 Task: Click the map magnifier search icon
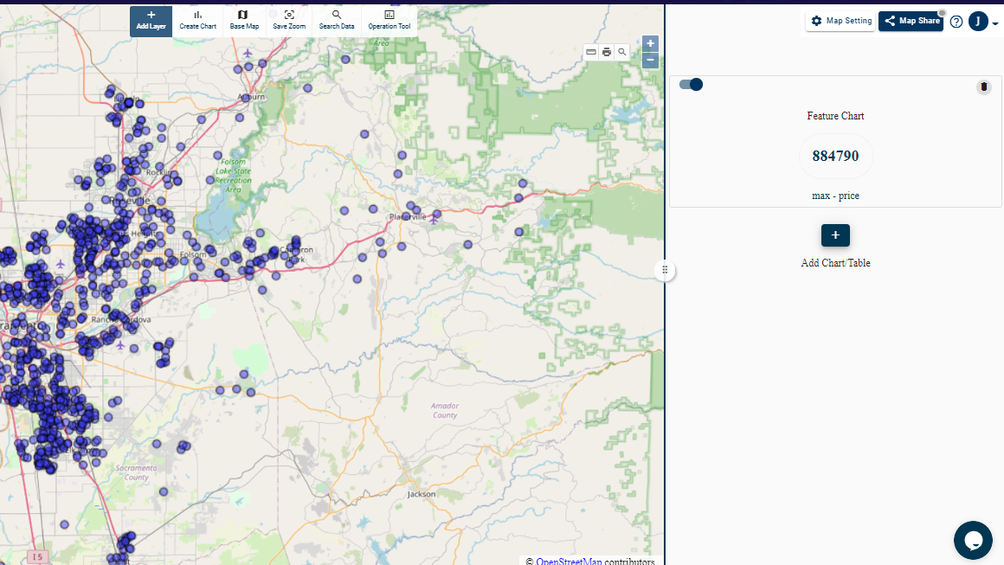[621, 52]
